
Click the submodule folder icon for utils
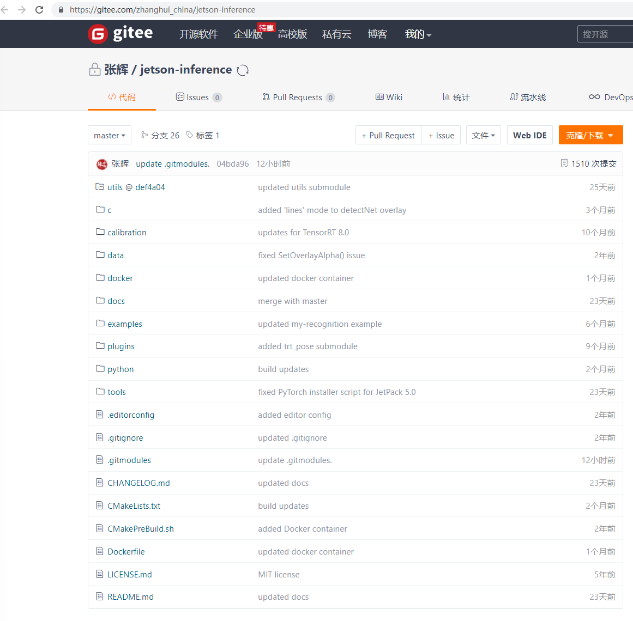[x=100, y=187]
